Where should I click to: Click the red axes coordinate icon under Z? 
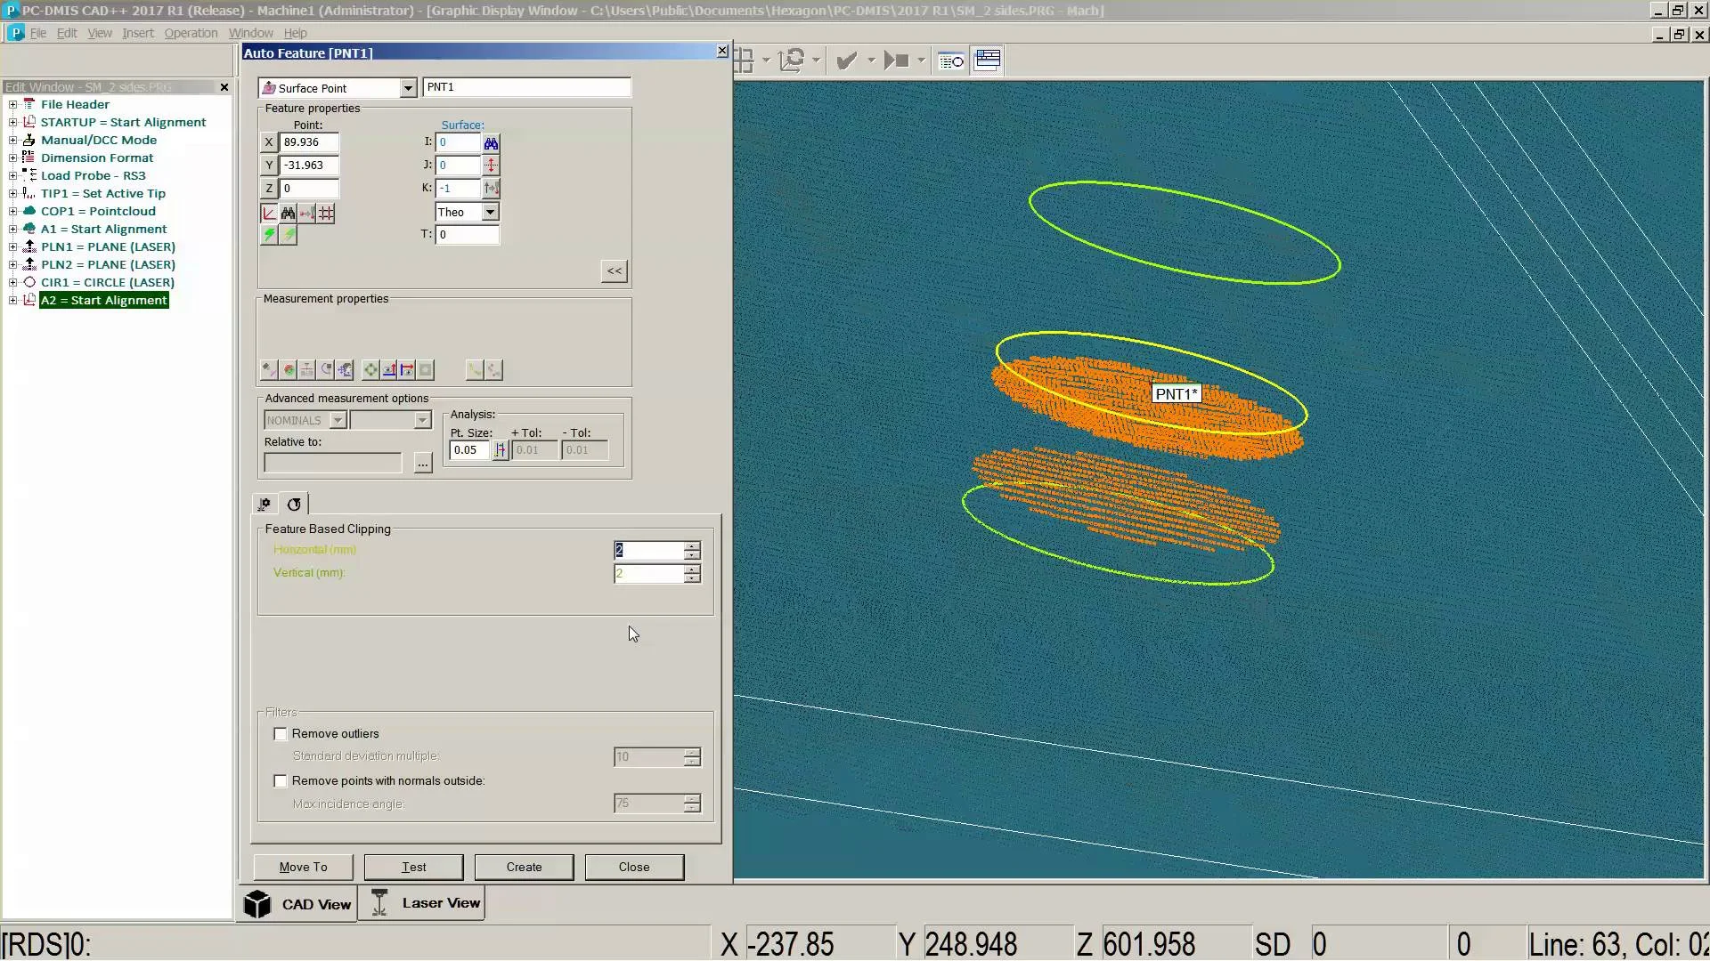[269, 214]
